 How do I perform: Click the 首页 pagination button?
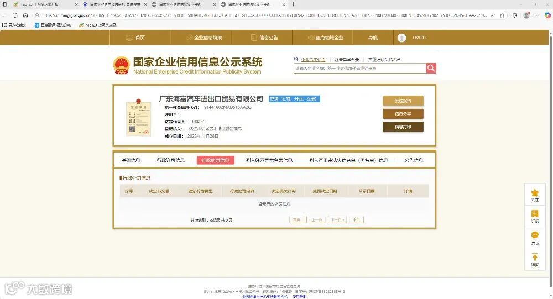coord(296,219)
